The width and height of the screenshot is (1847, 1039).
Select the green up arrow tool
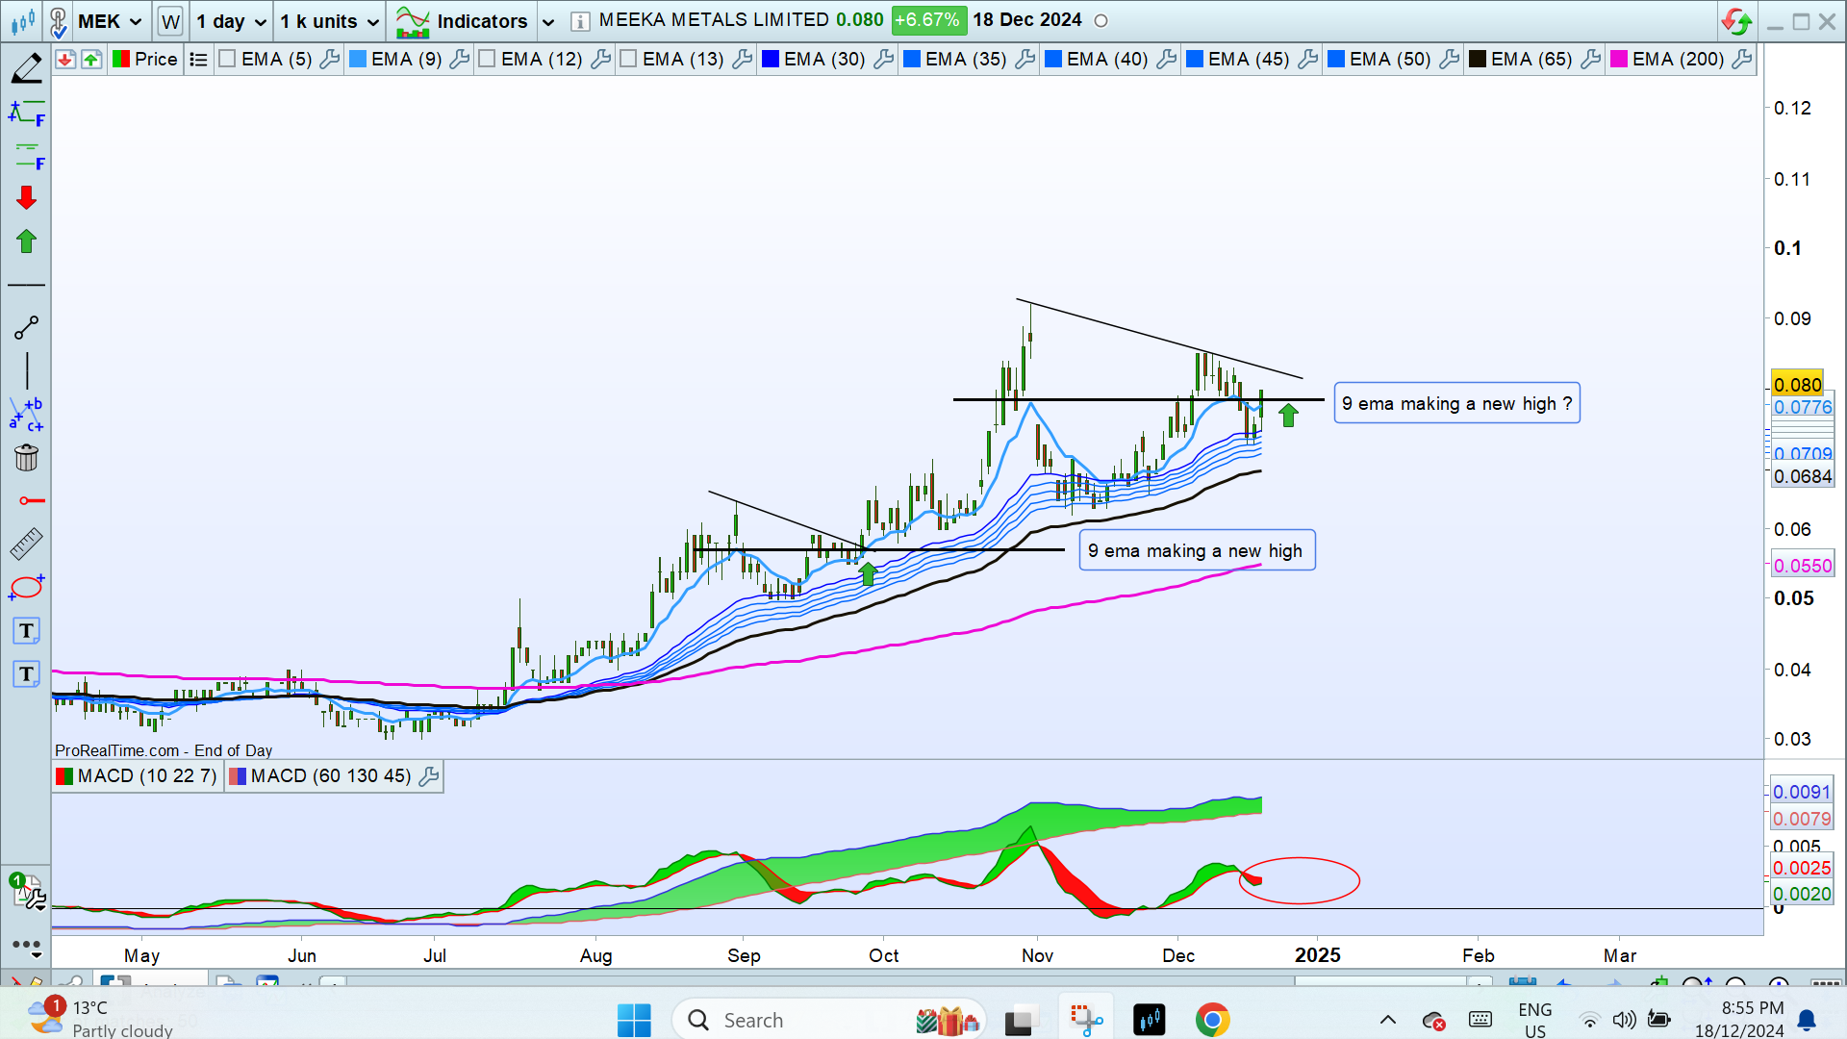click(26, 241)
